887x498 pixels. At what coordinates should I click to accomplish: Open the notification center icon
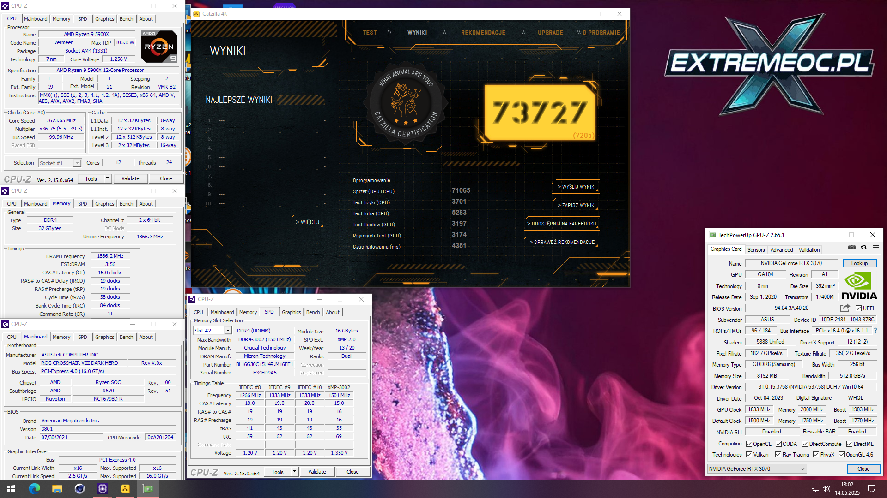tap(872, 489)
